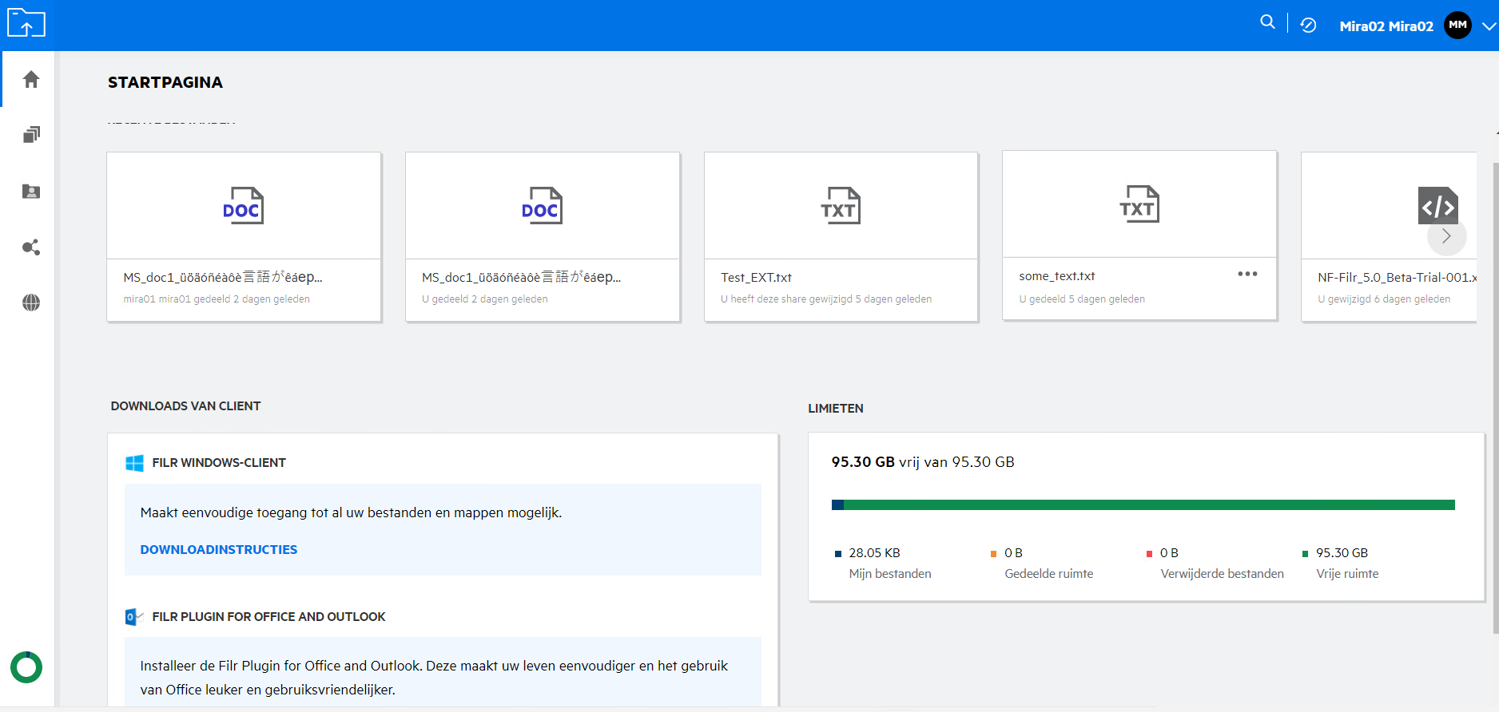Click the page vertical scrollbar

[1494, 399]
